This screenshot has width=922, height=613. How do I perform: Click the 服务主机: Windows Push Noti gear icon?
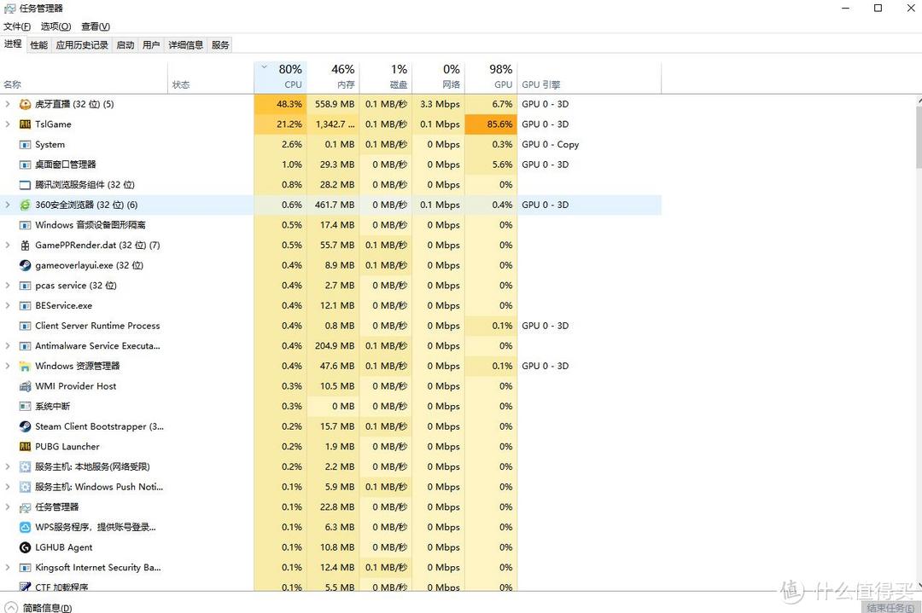click(x=25, y=487)
